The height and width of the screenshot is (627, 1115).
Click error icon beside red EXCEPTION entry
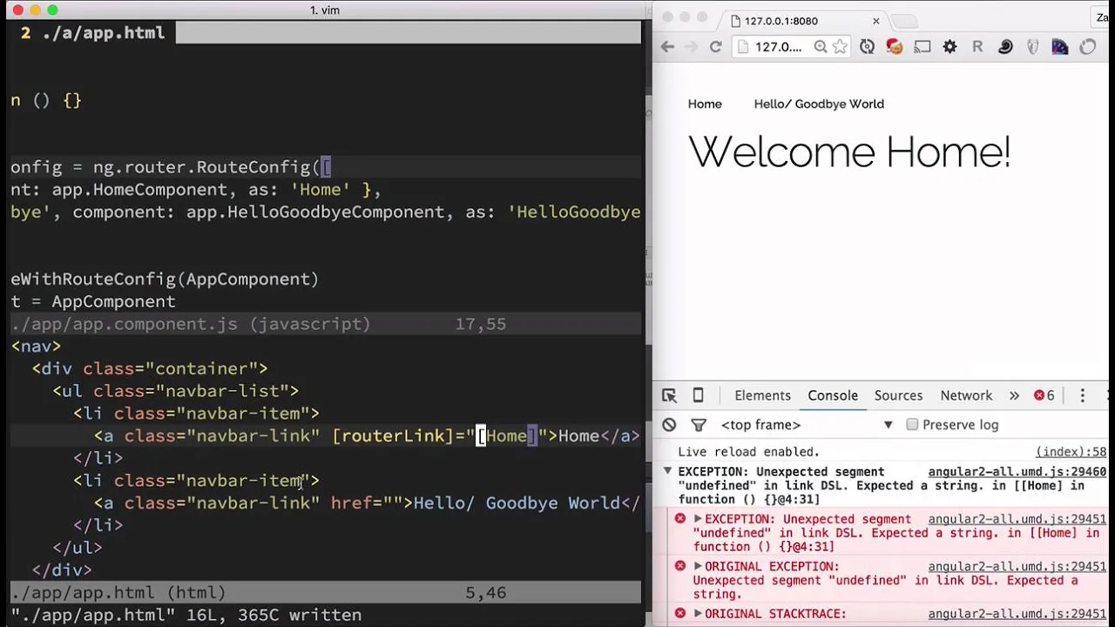pos(680,519)
